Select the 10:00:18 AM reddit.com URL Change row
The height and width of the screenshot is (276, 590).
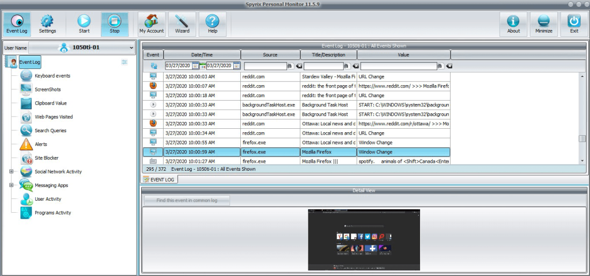pos(297,95)
